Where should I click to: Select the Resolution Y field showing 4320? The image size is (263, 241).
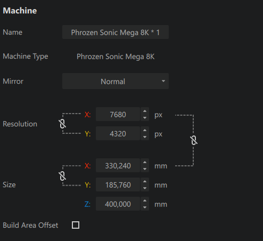tap(118, 133)
